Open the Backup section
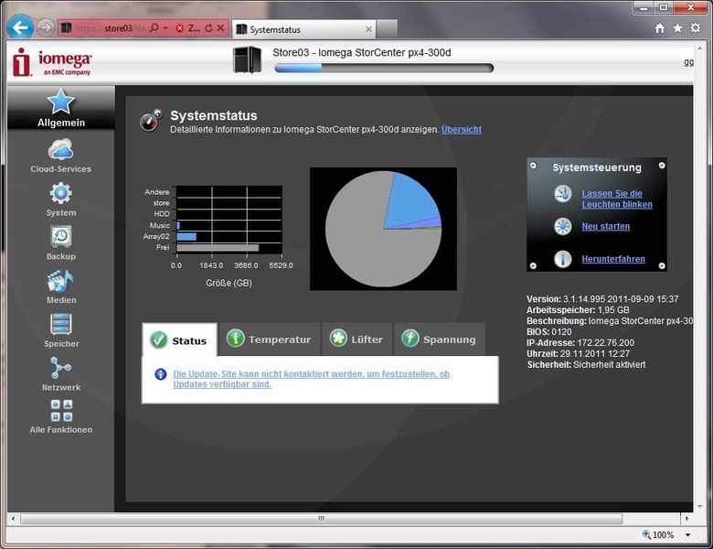 pos(60,243)
